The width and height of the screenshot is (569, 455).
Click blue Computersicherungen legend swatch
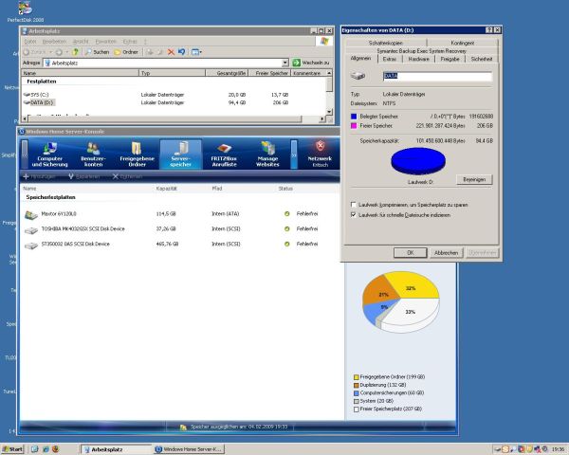(356, 393)
